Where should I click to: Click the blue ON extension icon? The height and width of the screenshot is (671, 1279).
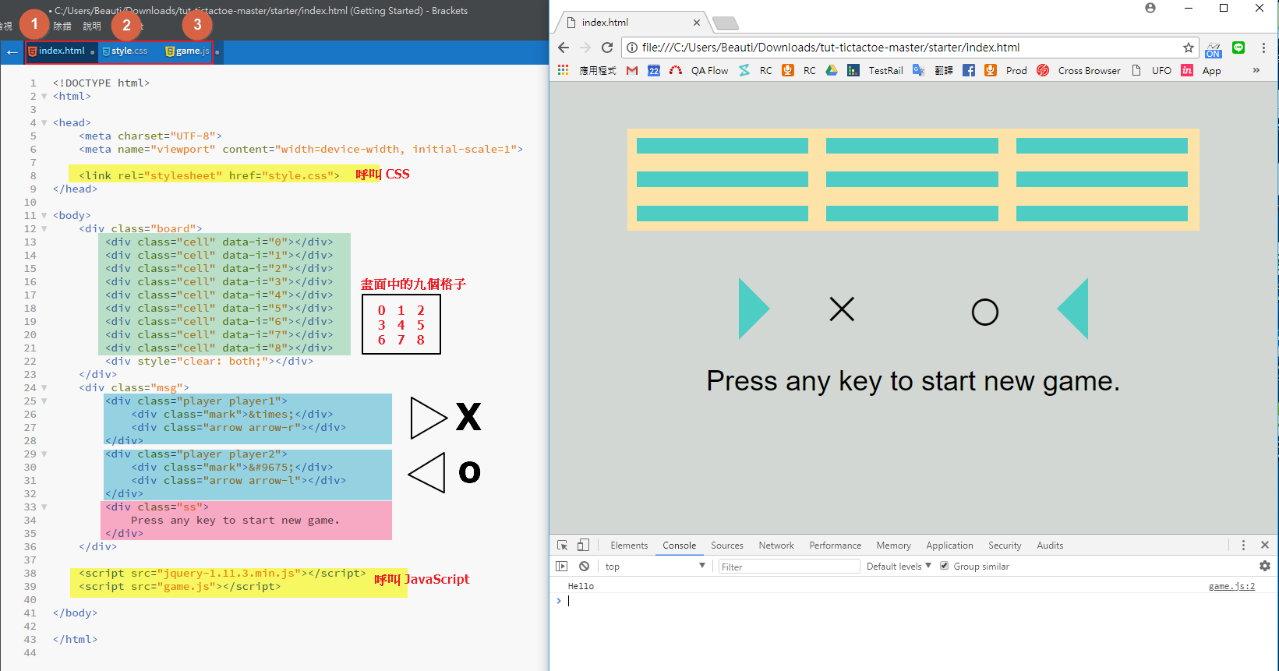pyautogui.click(x=1214, y=50)
